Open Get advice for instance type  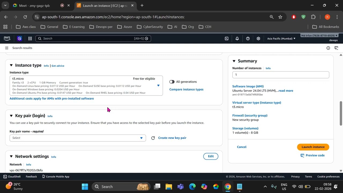point(58,66)
